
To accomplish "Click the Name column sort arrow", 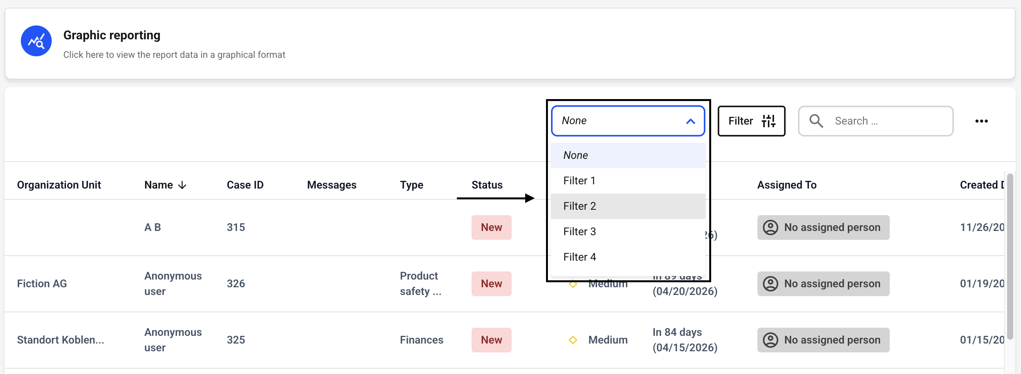I will click(x=182, y=185).
